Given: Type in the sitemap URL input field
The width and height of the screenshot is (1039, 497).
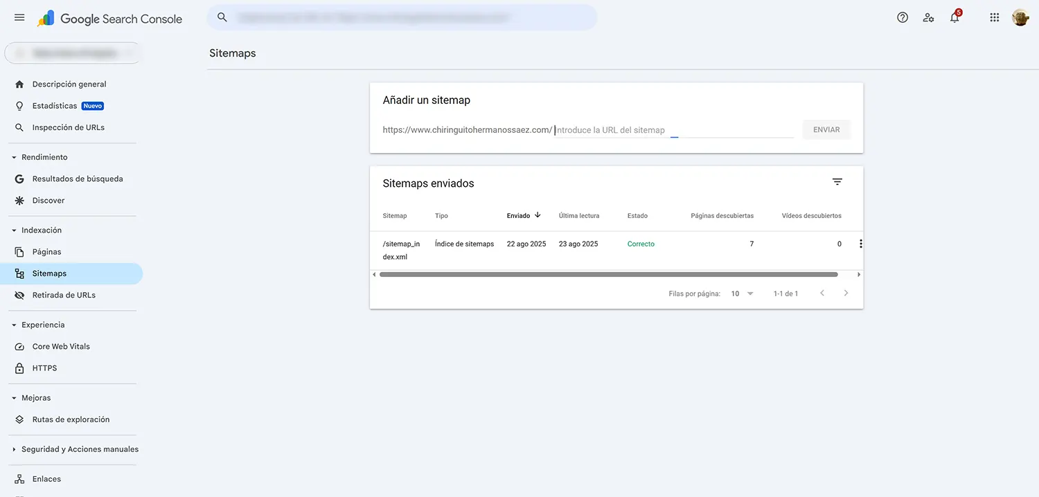Looking at the screenshot, I should tap(665, 129).
